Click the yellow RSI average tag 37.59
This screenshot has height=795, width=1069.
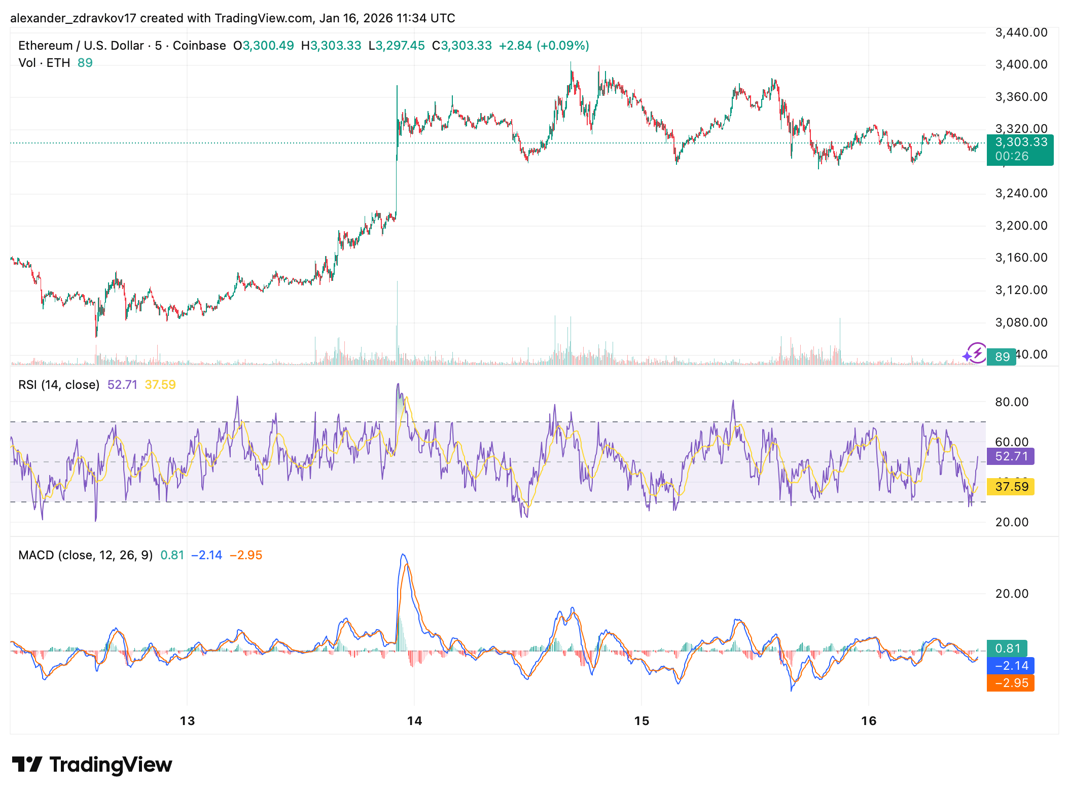[1010, 487]
